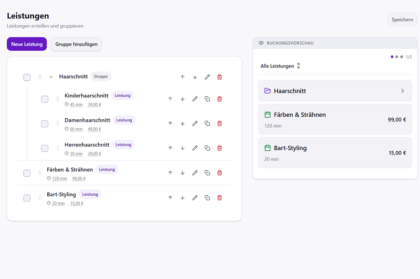Duplicate Färben & Strähnen service
The width and height of the screenshot is (420, 279).
coord(207,173)
